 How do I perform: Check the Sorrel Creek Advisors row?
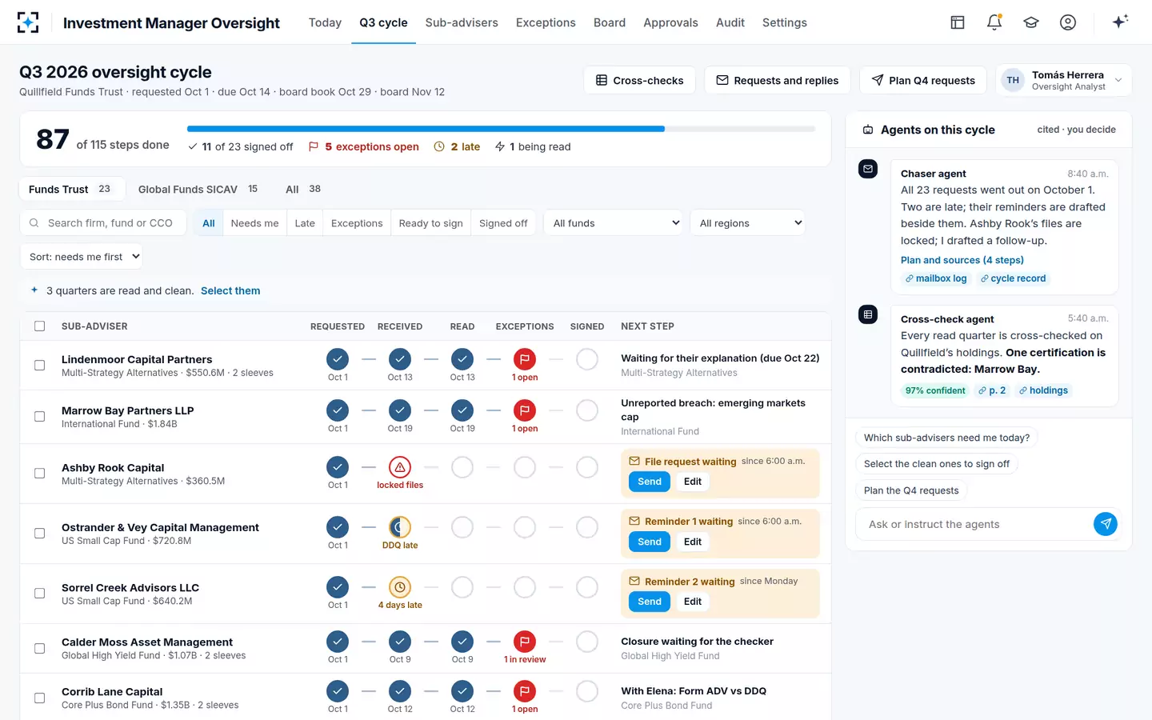click(39, 594)
